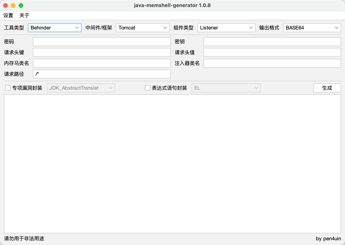Focus the 密钥 input field
345x245 pixels.
pos(272,42)
